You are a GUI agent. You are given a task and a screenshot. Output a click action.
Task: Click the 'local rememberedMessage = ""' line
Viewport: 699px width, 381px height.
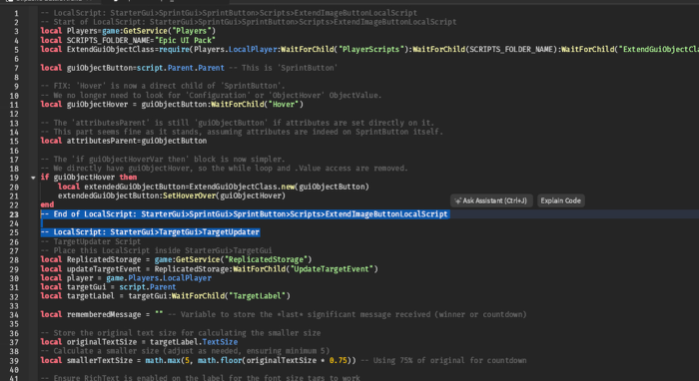(x=284, y=315)
